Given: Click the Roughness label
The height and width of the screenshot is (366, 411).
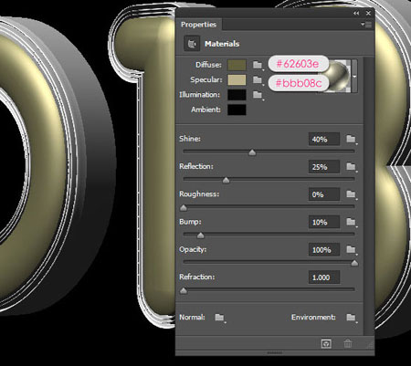Looking at the screenshot, I should 199,194.
